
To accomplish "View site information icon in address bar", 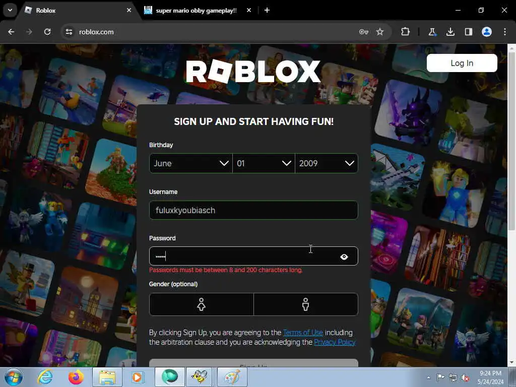I will click(x=69, y=32).
